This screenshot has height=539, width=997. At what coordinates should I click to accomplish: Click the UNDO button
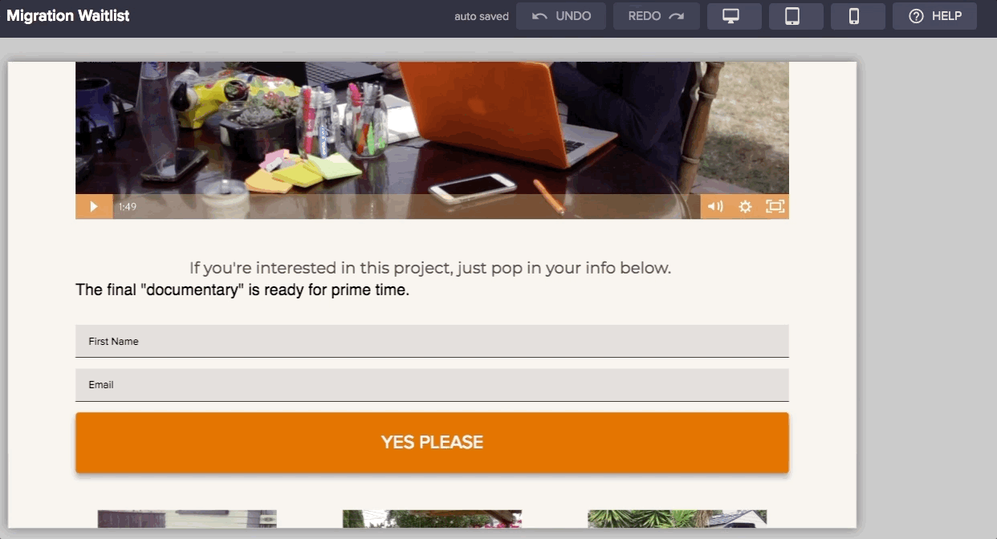point(560,16)
